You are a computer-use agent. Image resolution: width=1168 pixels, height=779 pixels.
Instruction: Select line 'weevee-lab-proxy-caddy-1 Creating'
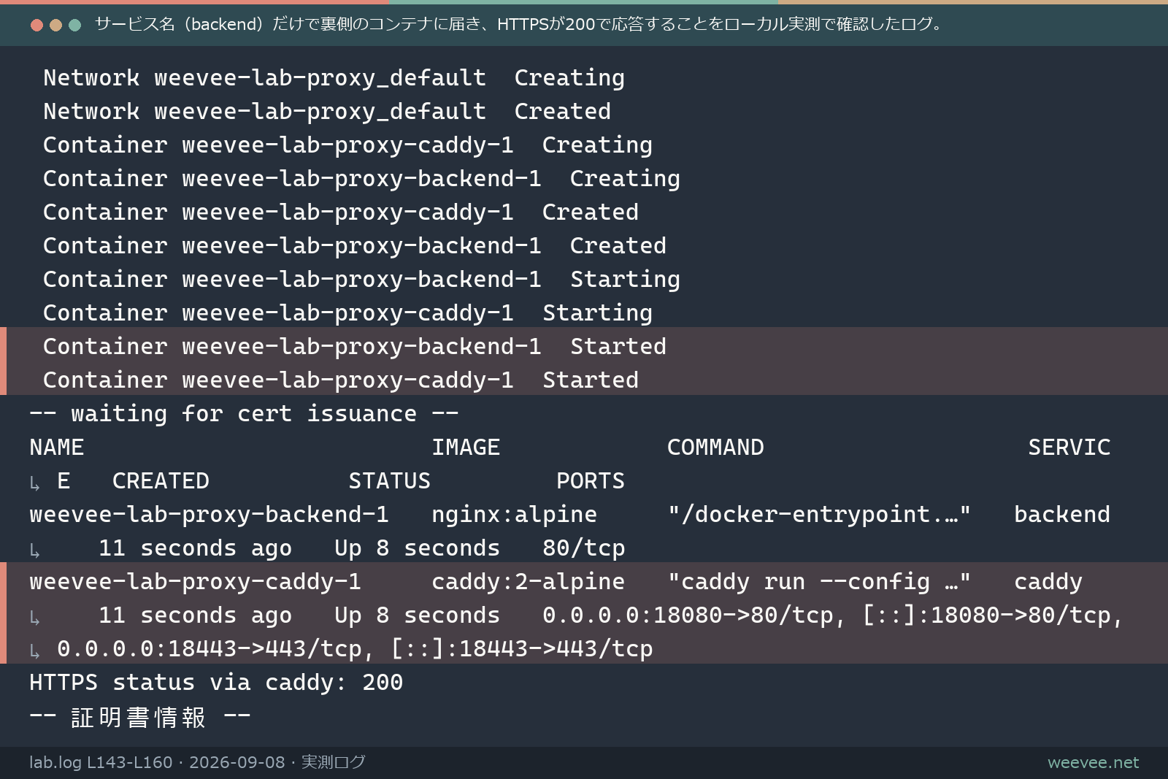tap(347, 145)
